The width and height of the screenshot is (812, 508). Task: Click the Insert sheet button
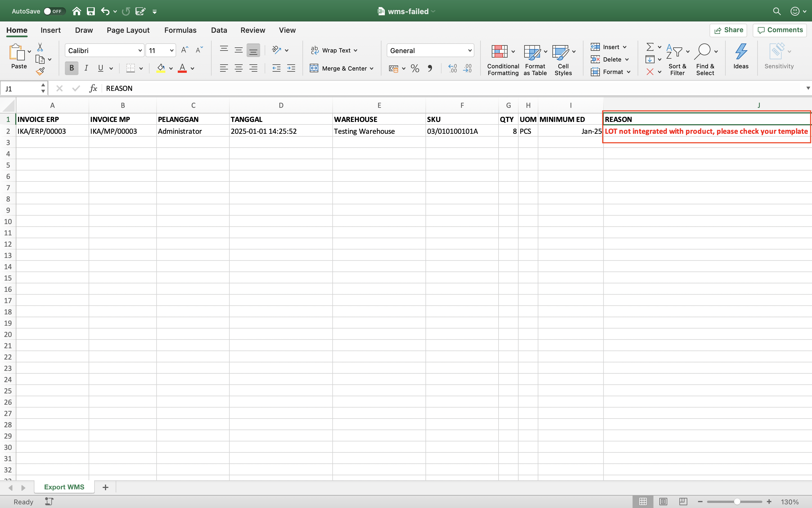pyautogui.click(x=105, y=487)
